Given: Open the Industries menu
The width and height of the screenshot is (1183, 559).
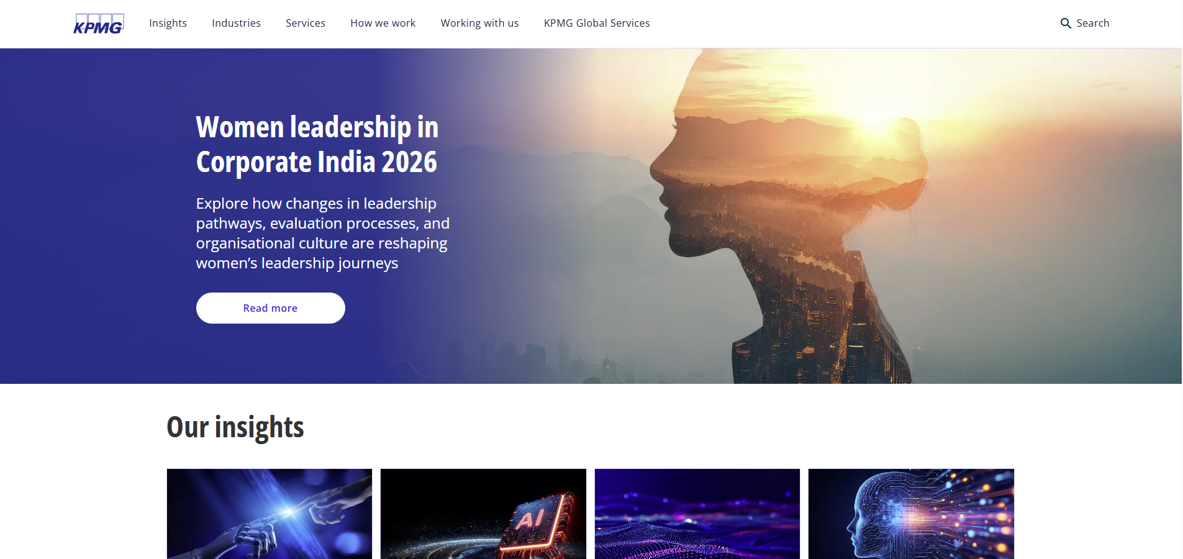Looking at the screenshot, I should pyautogui.click(x=236, y=23).
